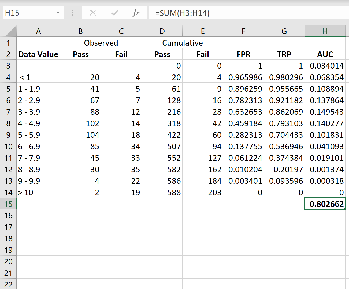The image size is (349, 289).
Task: Click TRP value 0.704433
Action: pos(284,135)
